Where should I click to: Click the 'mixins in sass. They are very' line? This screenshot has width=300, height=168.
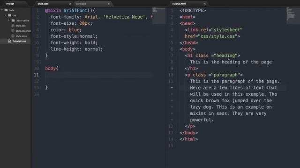228,113
